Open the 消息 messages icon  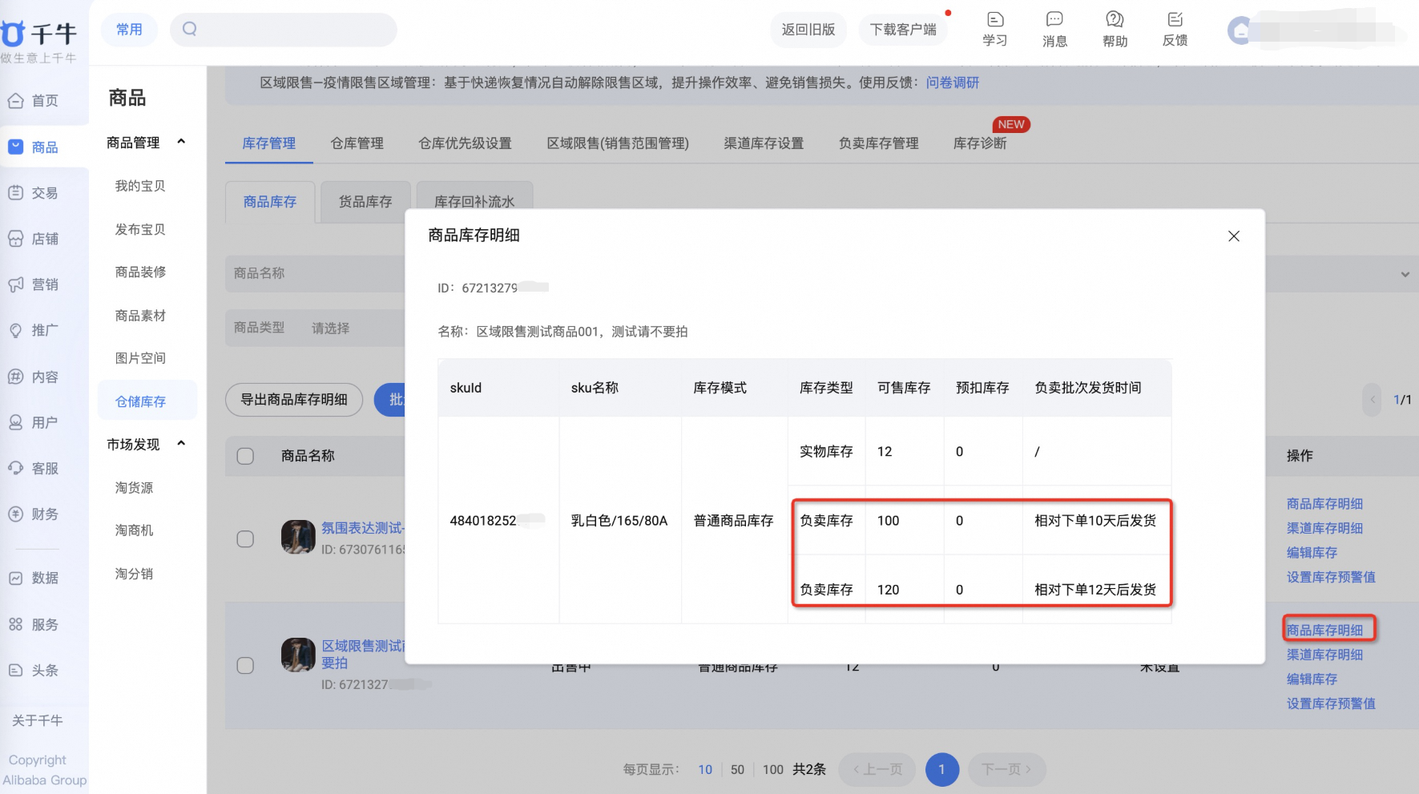click(x=1055, y=19)
